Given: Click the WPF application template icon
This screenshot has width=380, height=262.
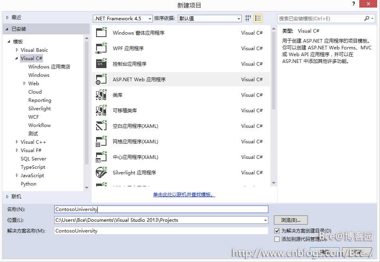Looking at the screenshot, I should pos(101,48).
